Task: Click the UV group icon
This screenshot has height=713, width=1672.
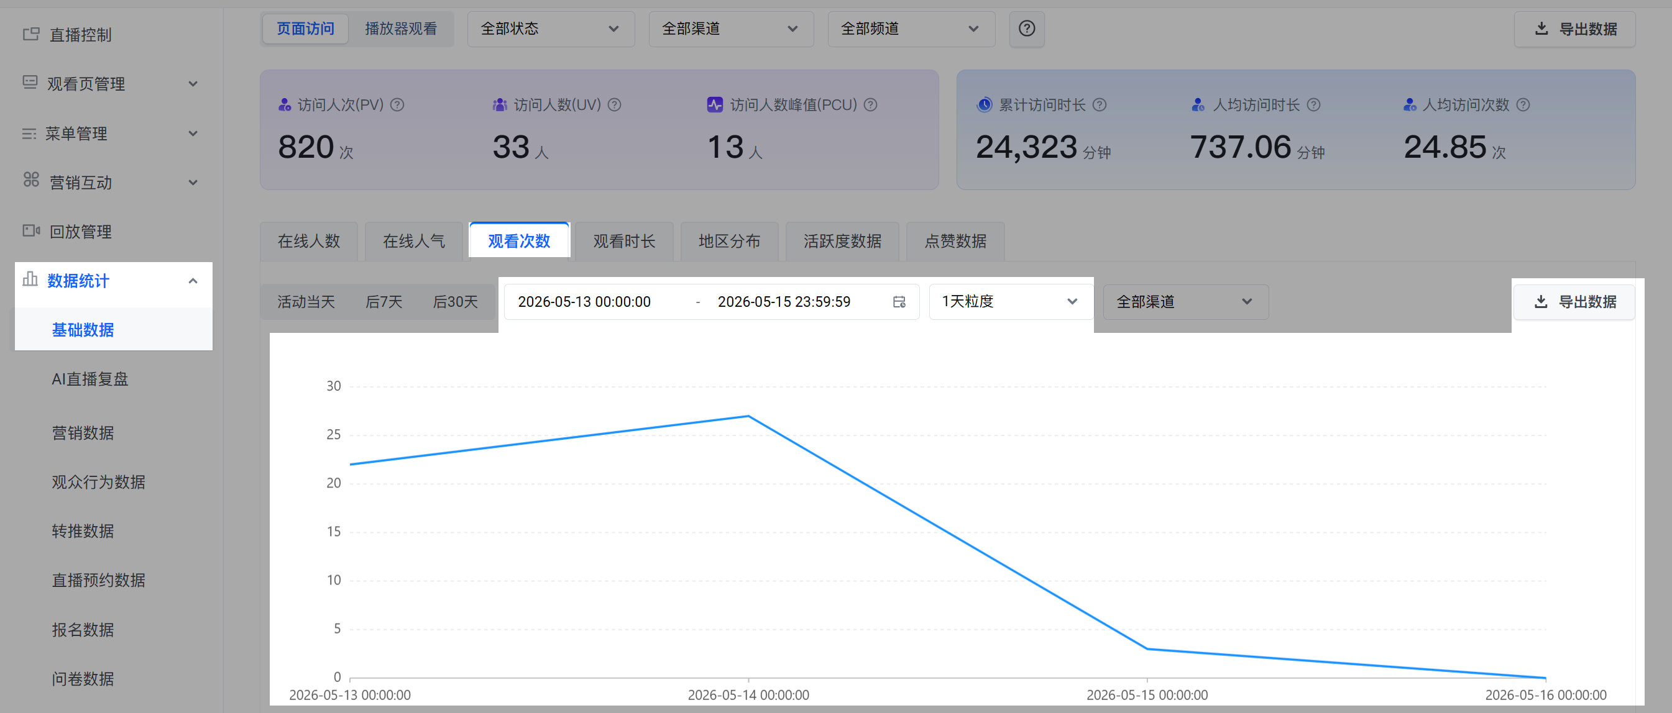Action: 499,104
